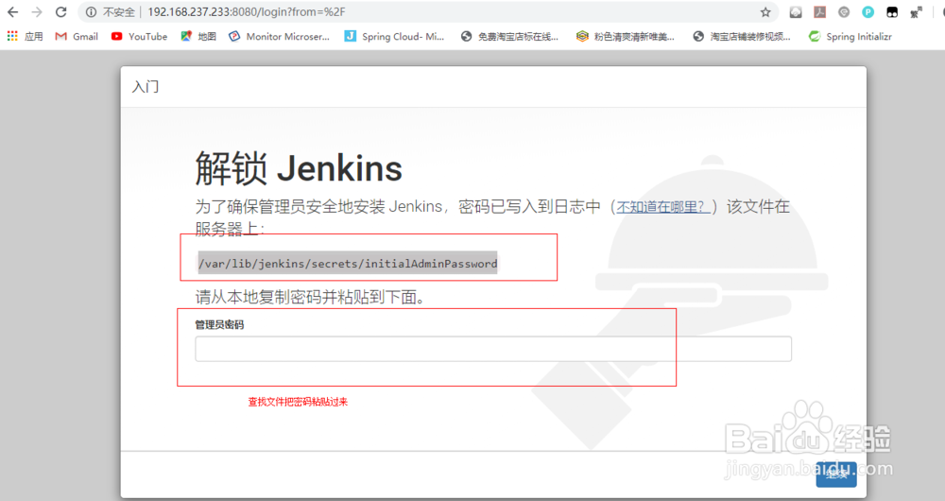Image resolution: width=945 pixels, height=501 pixels.
Task: Click the initialAdminPassword file path text
Action: pos(348,264)
